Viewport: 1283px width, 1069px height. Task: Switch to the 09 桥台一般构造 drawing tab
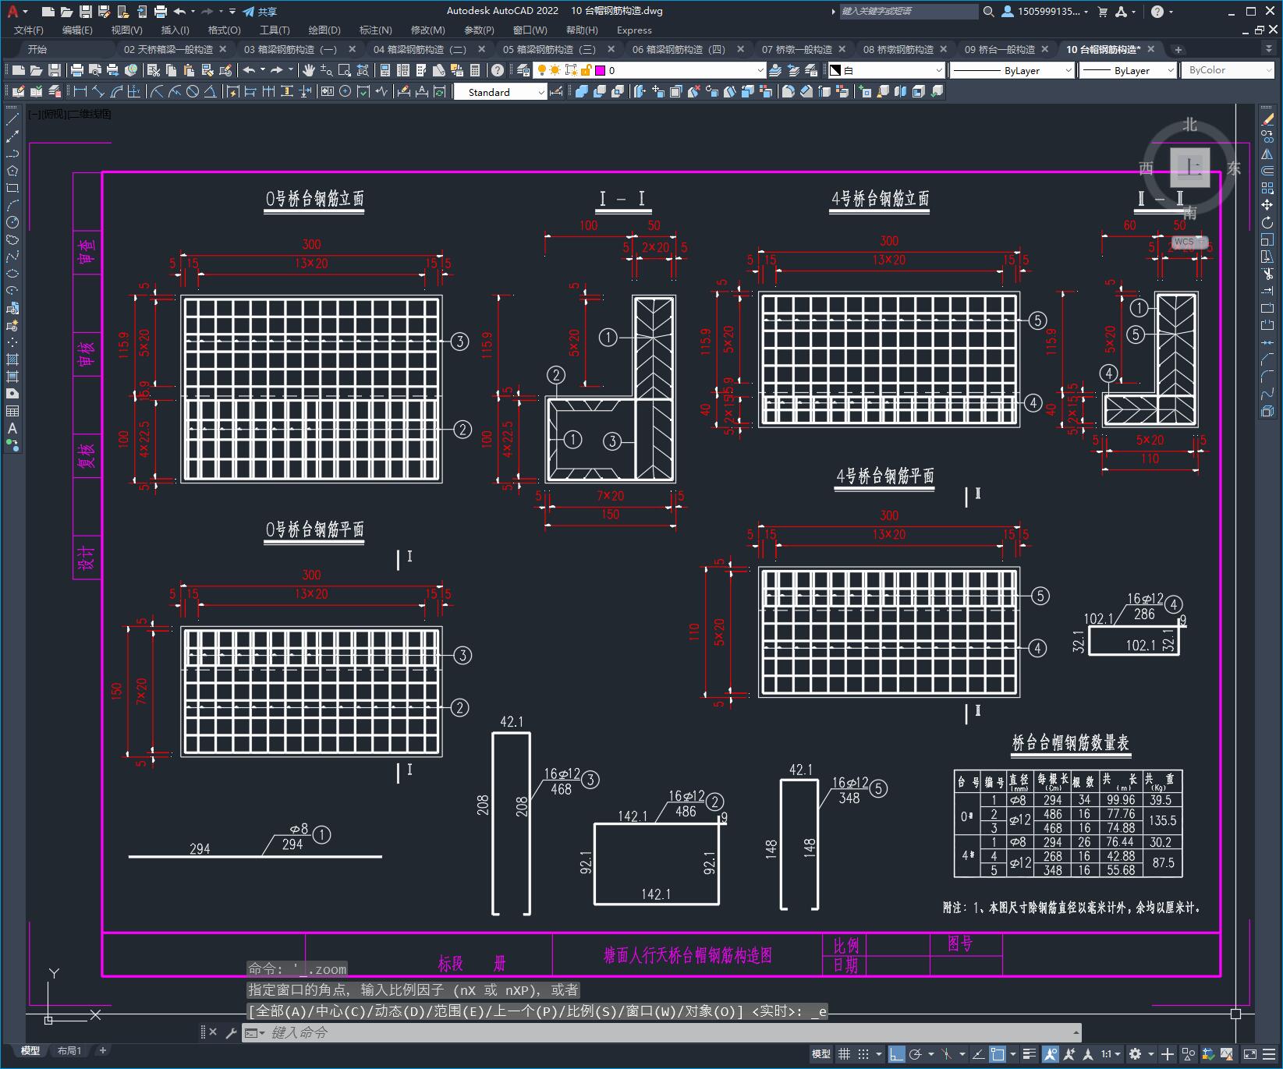(x=999, y=49)
